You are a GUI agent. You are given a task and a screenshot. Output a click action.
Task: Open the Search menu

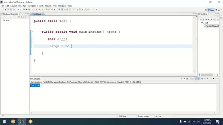pos(40,6)
